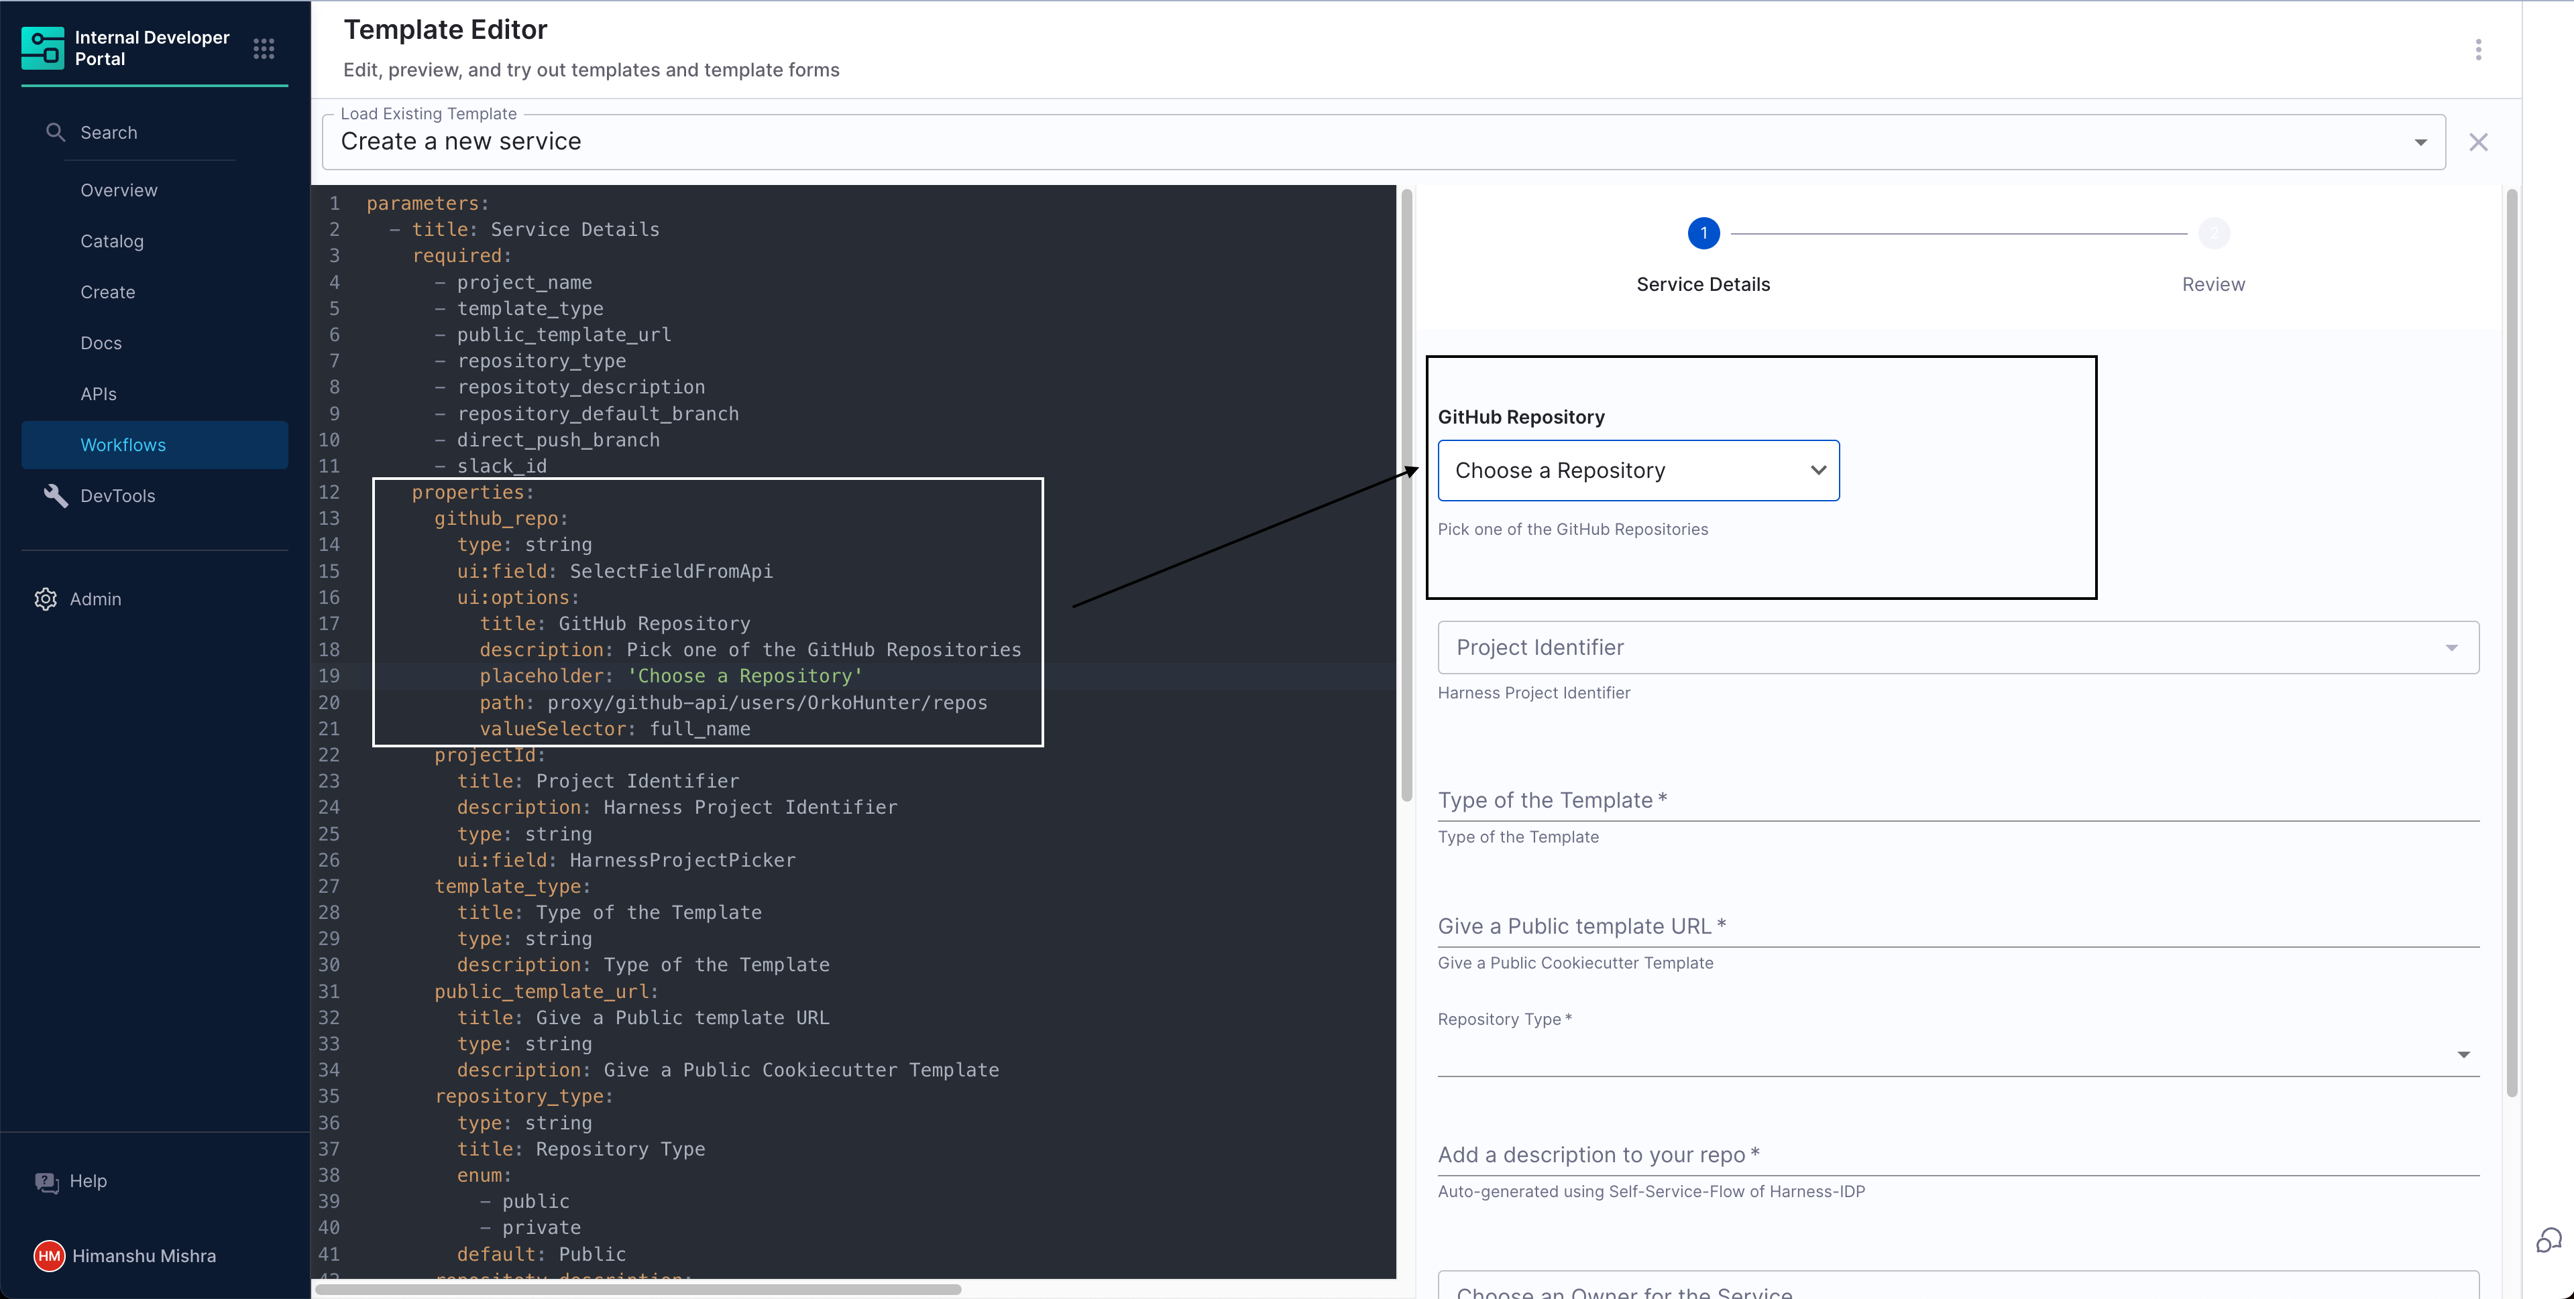Screen dimensions: 2574x1299
Task: Click the Admin gear icon
Action: 46,599
